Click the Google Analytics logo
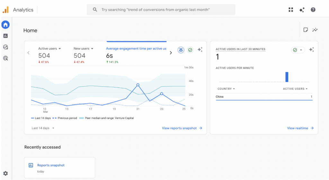This screenshot has height=180, width=329. 6,10
